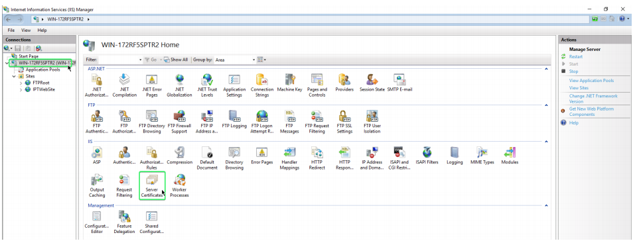The height and width of the screenshot is (241, 639).
Task: Open the Worker Processes feature
Action: pyautogui.click(x=179, y=186)
